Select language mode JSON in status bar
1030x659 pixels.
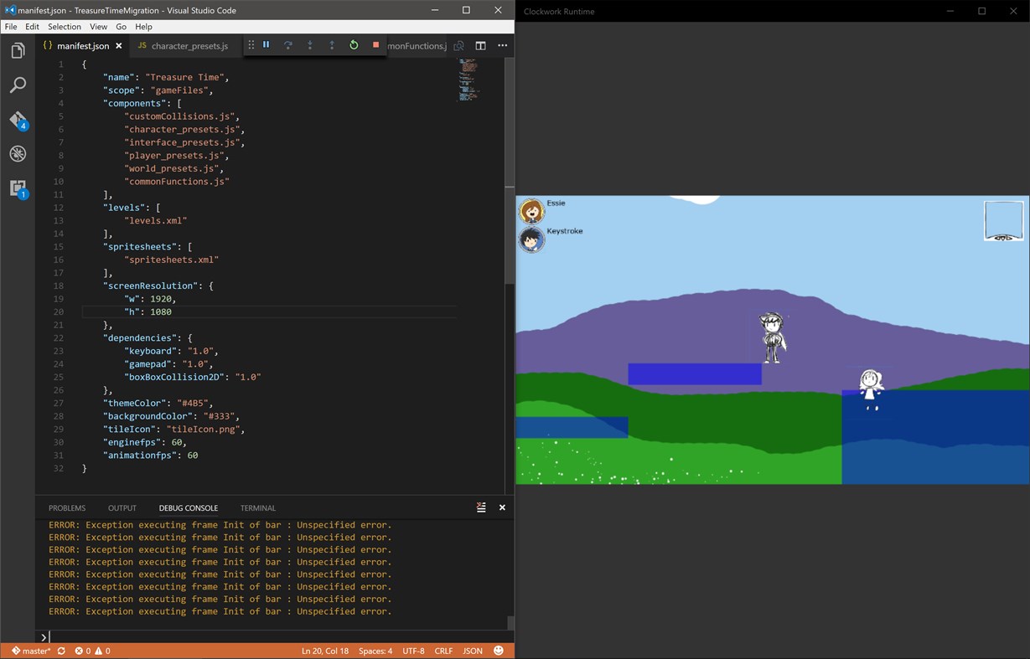tap(473, 651)
